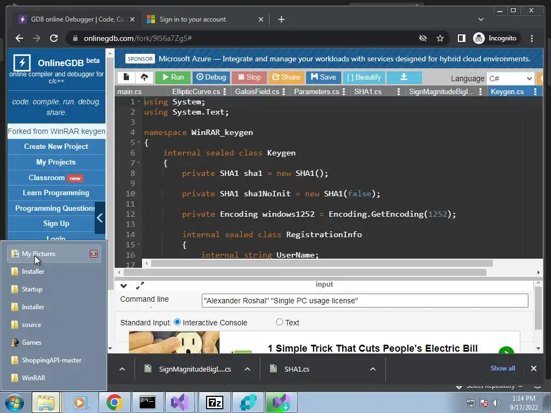Click the New File icon in toolbar
Image resolution: width=551 pixels, height=413 pixels.
pyautogui.click(x=126, y=77)
